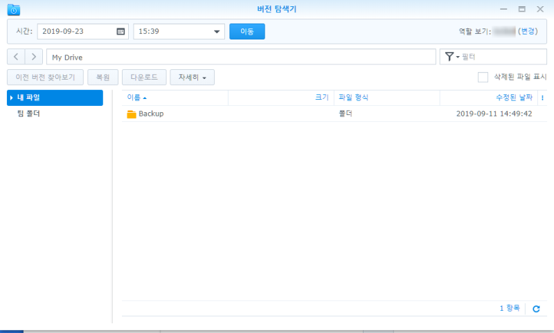The width and height of the screenshot is (554, 333).
Task: Click the 다운로드 button
Action: tap(144, 77)
